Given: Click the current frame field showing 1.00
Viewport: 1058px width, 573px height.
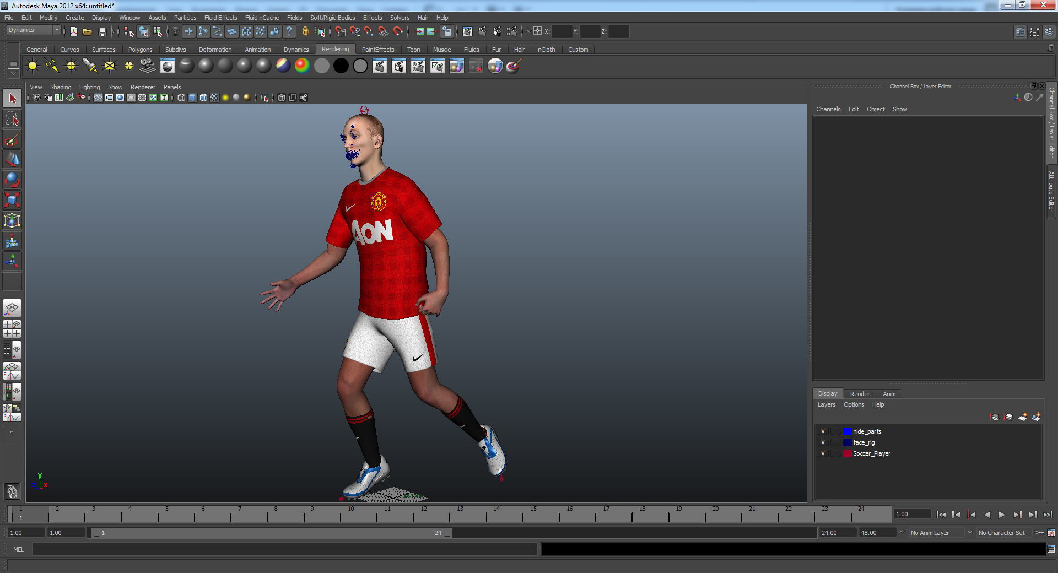Looking at the screenshot, I should tap(912, 514).
